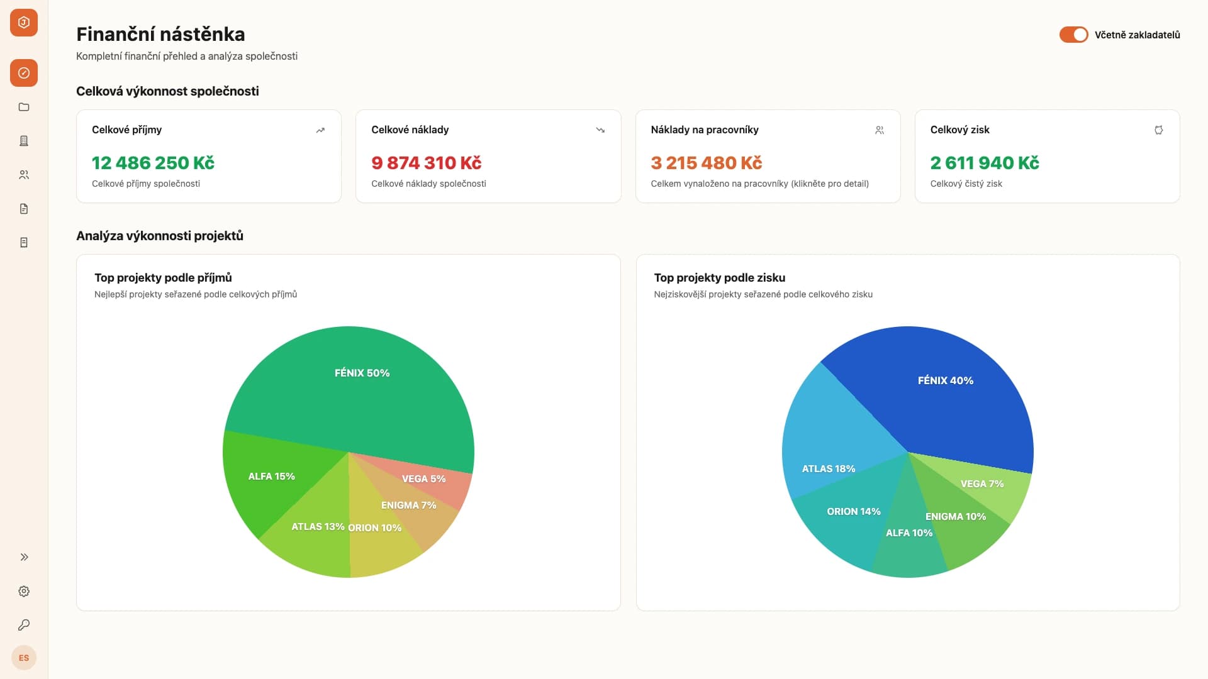Click trending-up icon on Celkové příjmy card

coord(320,130)
